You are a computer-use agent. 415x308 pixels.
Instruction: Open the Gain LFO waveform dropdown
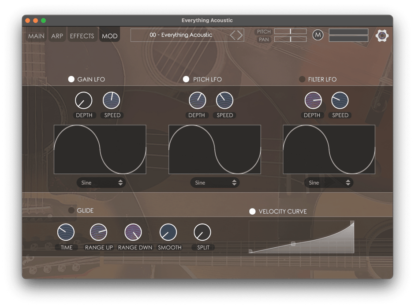pos(101,183)
